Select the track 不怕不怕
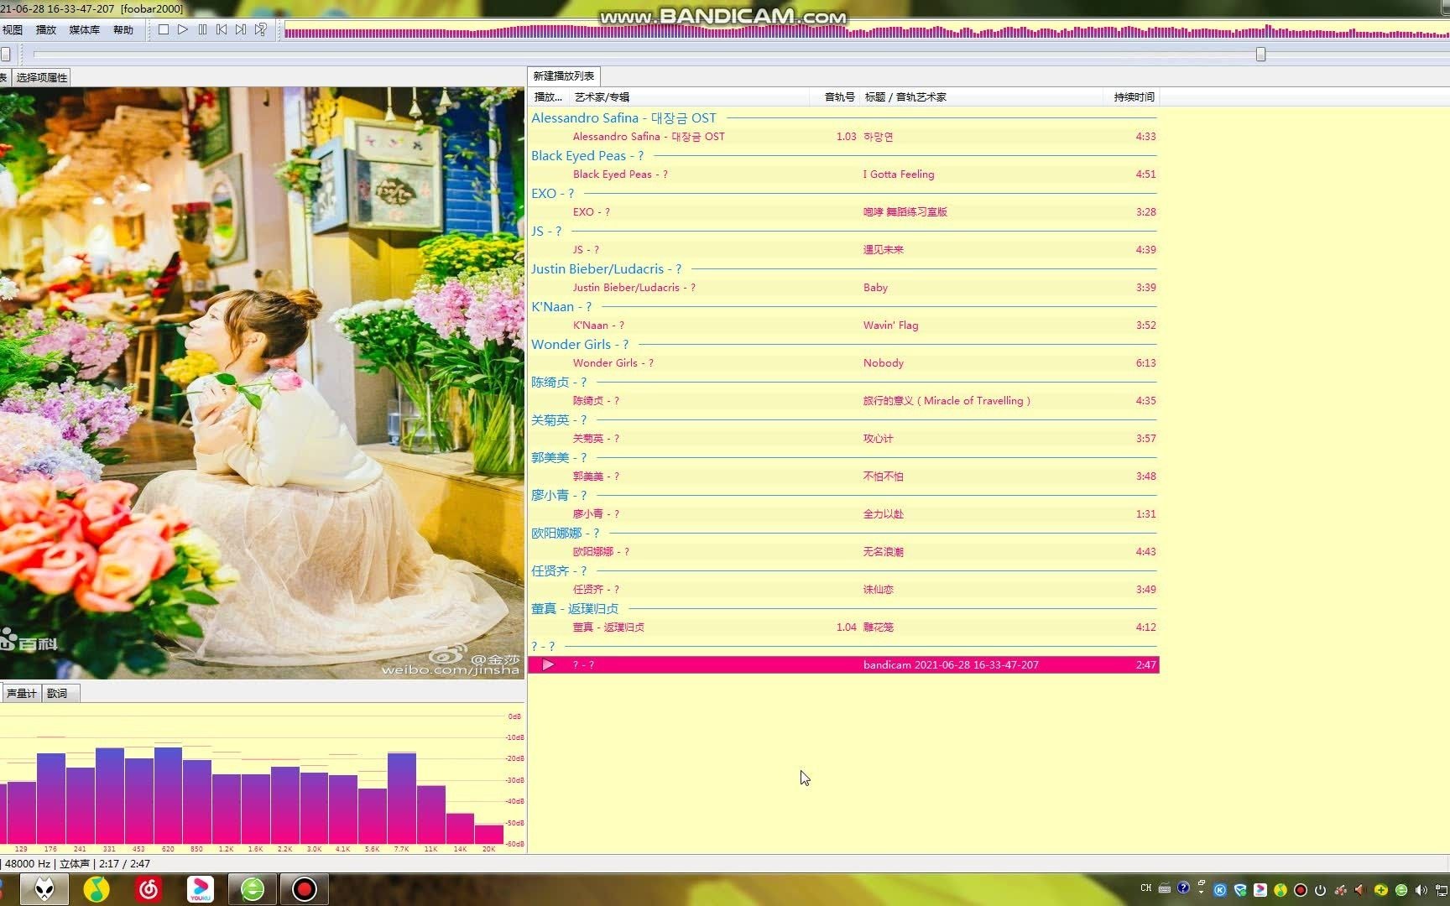 point(843,476)
